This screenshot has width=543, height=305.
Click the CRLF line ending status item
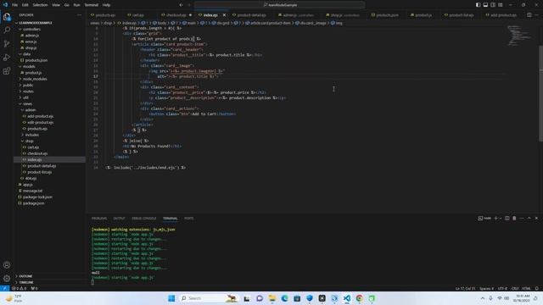pos(515,288)
